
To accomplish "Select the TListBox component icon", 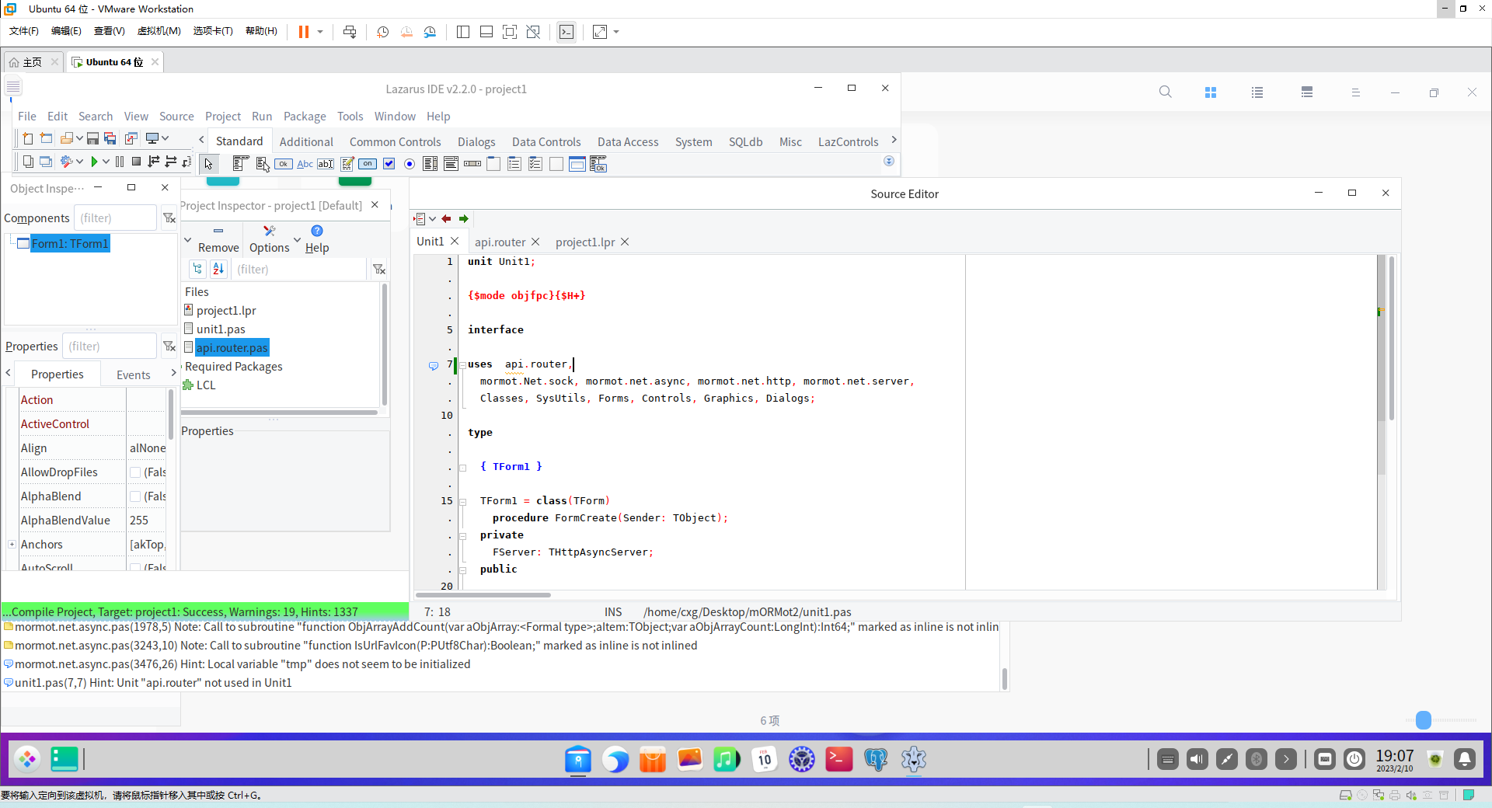I will (430, 163).
